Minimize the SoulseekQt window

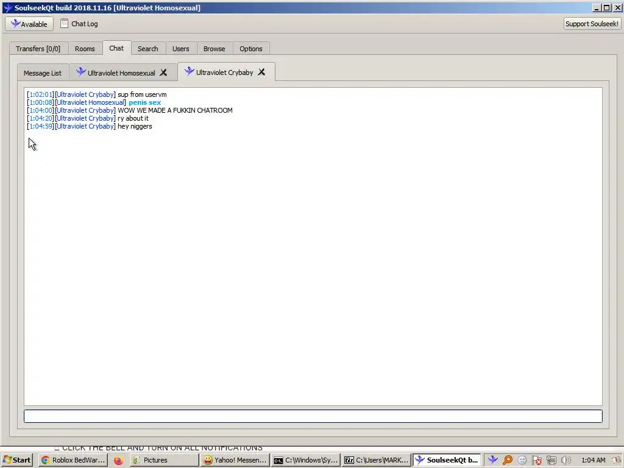pos(597,7)
